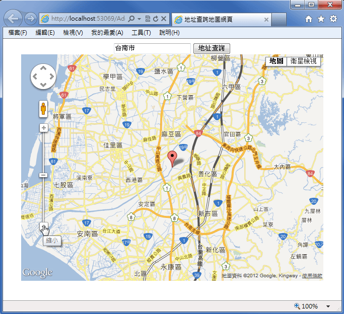The image size is (344, 314).
Task: Open the 說明(H) menu
Action: (169, 33)
